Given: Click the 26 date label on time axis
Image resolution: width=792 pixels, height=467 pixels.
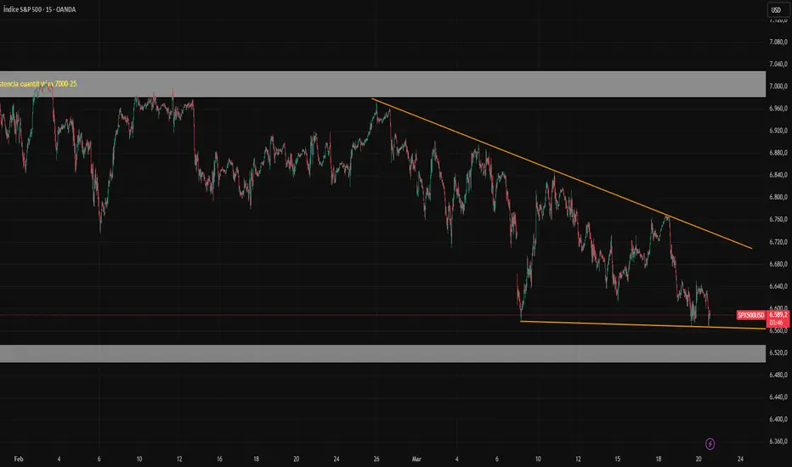Looking at the screenshot, I should [x=376, y=459].
